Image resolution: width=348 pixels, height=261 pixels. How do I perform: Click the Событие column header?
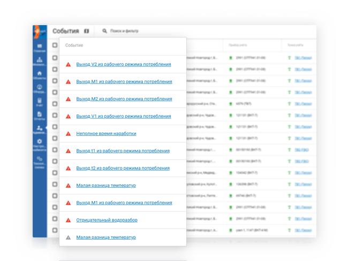(x=74, y=45)
